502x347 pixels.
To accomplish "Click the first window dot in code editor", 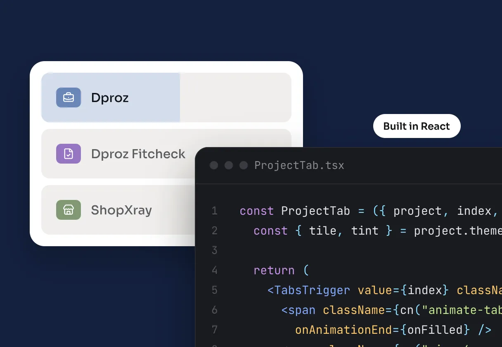I will (x=214, y=166).
